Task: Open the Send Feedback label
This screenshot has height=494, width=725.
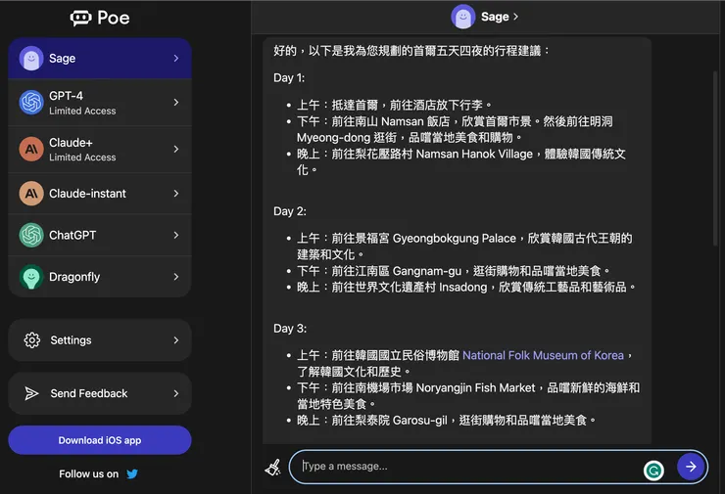Action: 89,393
